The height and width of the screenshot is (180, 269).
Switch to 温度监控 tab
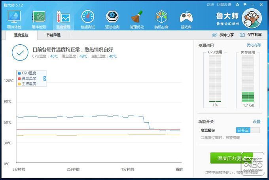click(x=21, y=35)
